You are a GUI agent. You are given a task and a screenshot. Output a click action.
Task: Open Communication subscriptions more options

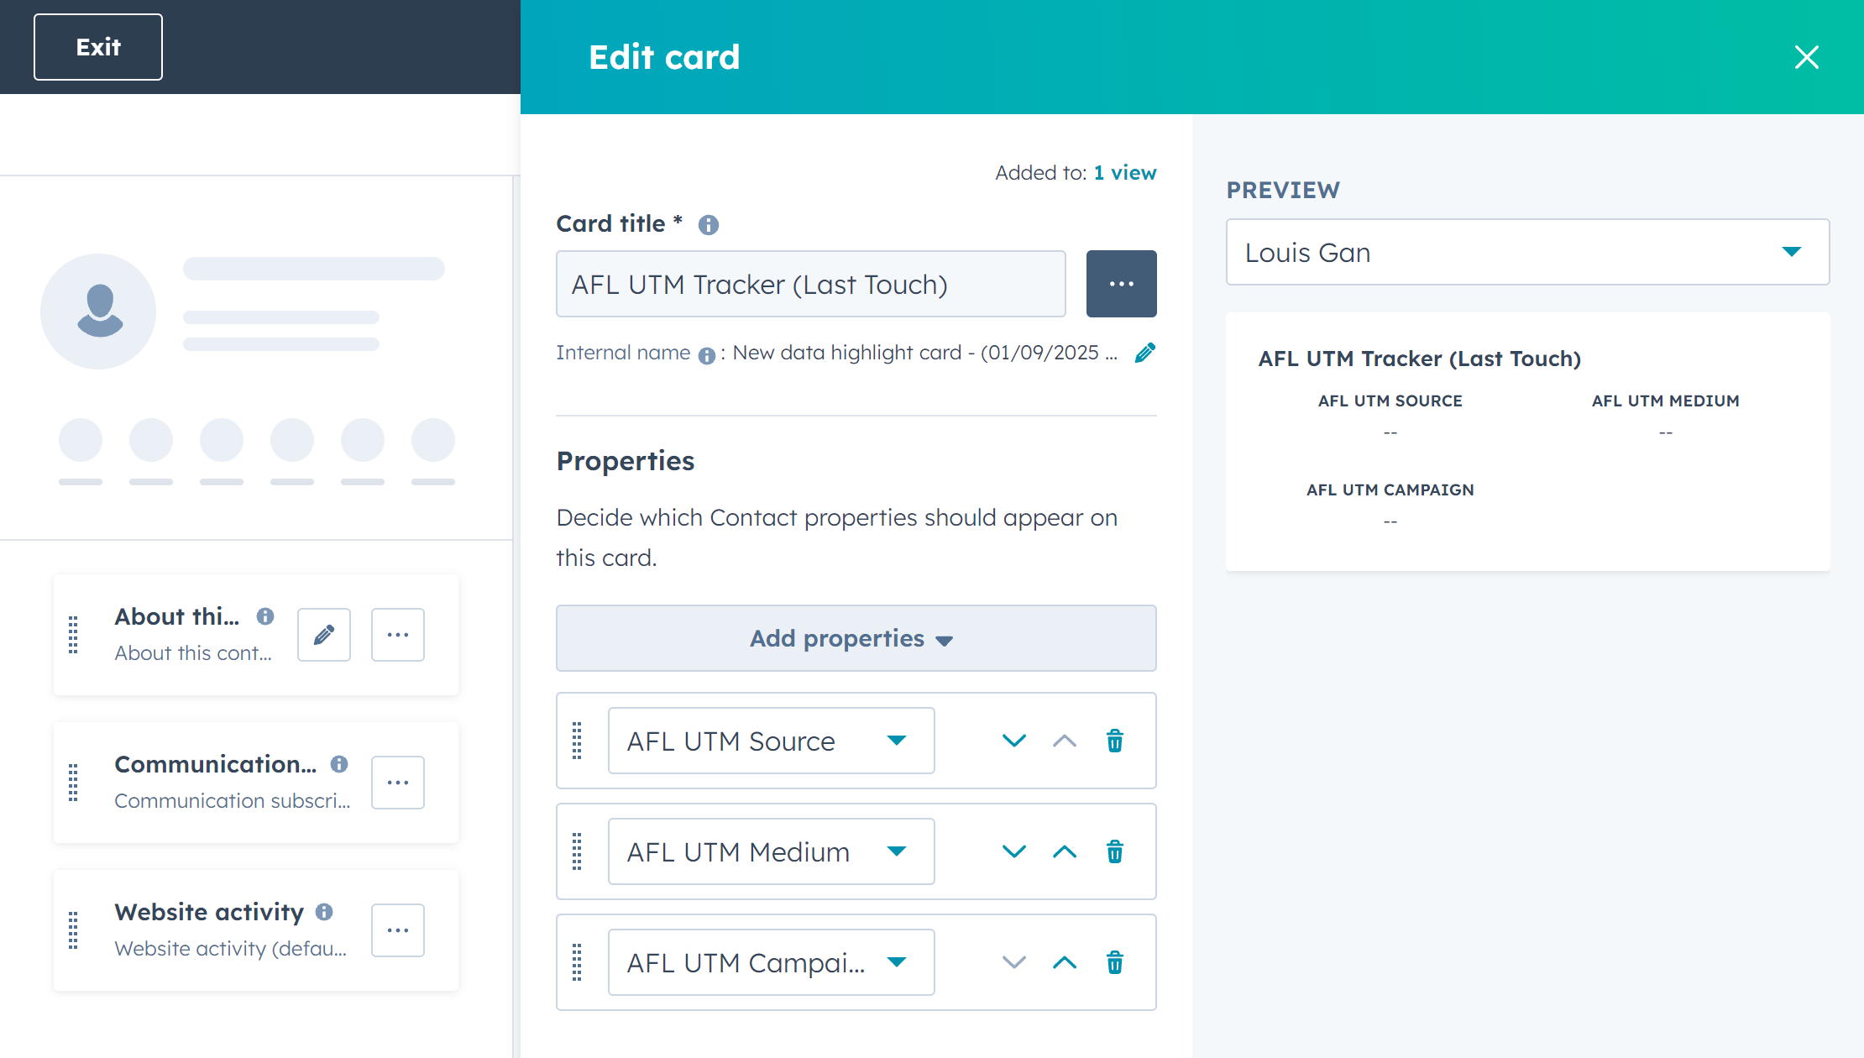click(398, 783)
